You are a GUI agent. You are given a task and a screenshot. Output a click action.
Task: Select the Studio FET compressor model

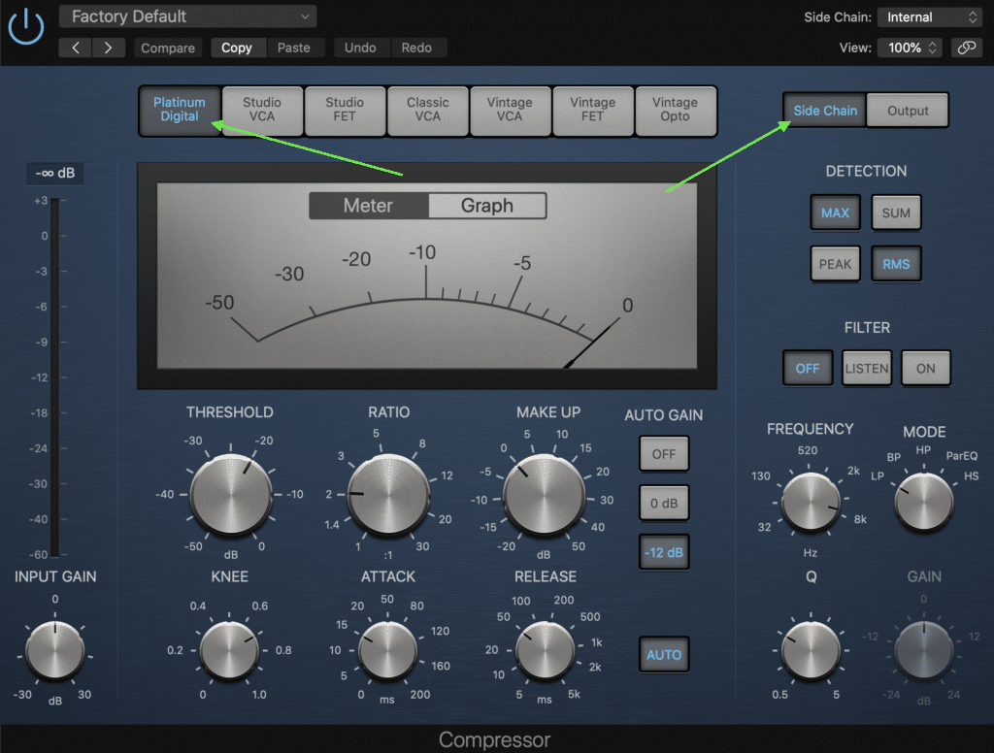(x=345, y=110)
